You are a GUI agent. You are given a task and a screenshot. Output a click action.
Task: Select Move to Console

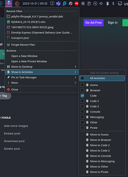tap(102, 156)
